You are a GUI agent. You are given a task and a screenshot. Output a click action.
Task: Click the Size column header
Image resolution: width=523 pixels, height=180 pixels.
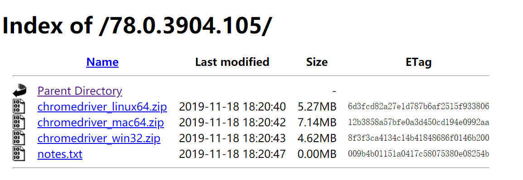click(317, 62)
